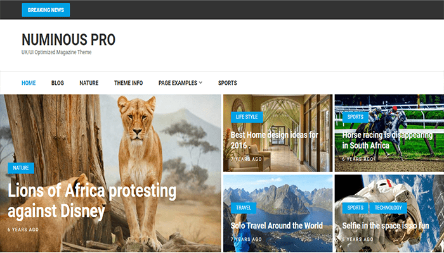Select the Home menu item
The width and height of the screenshot is (444, 253).
29,83
